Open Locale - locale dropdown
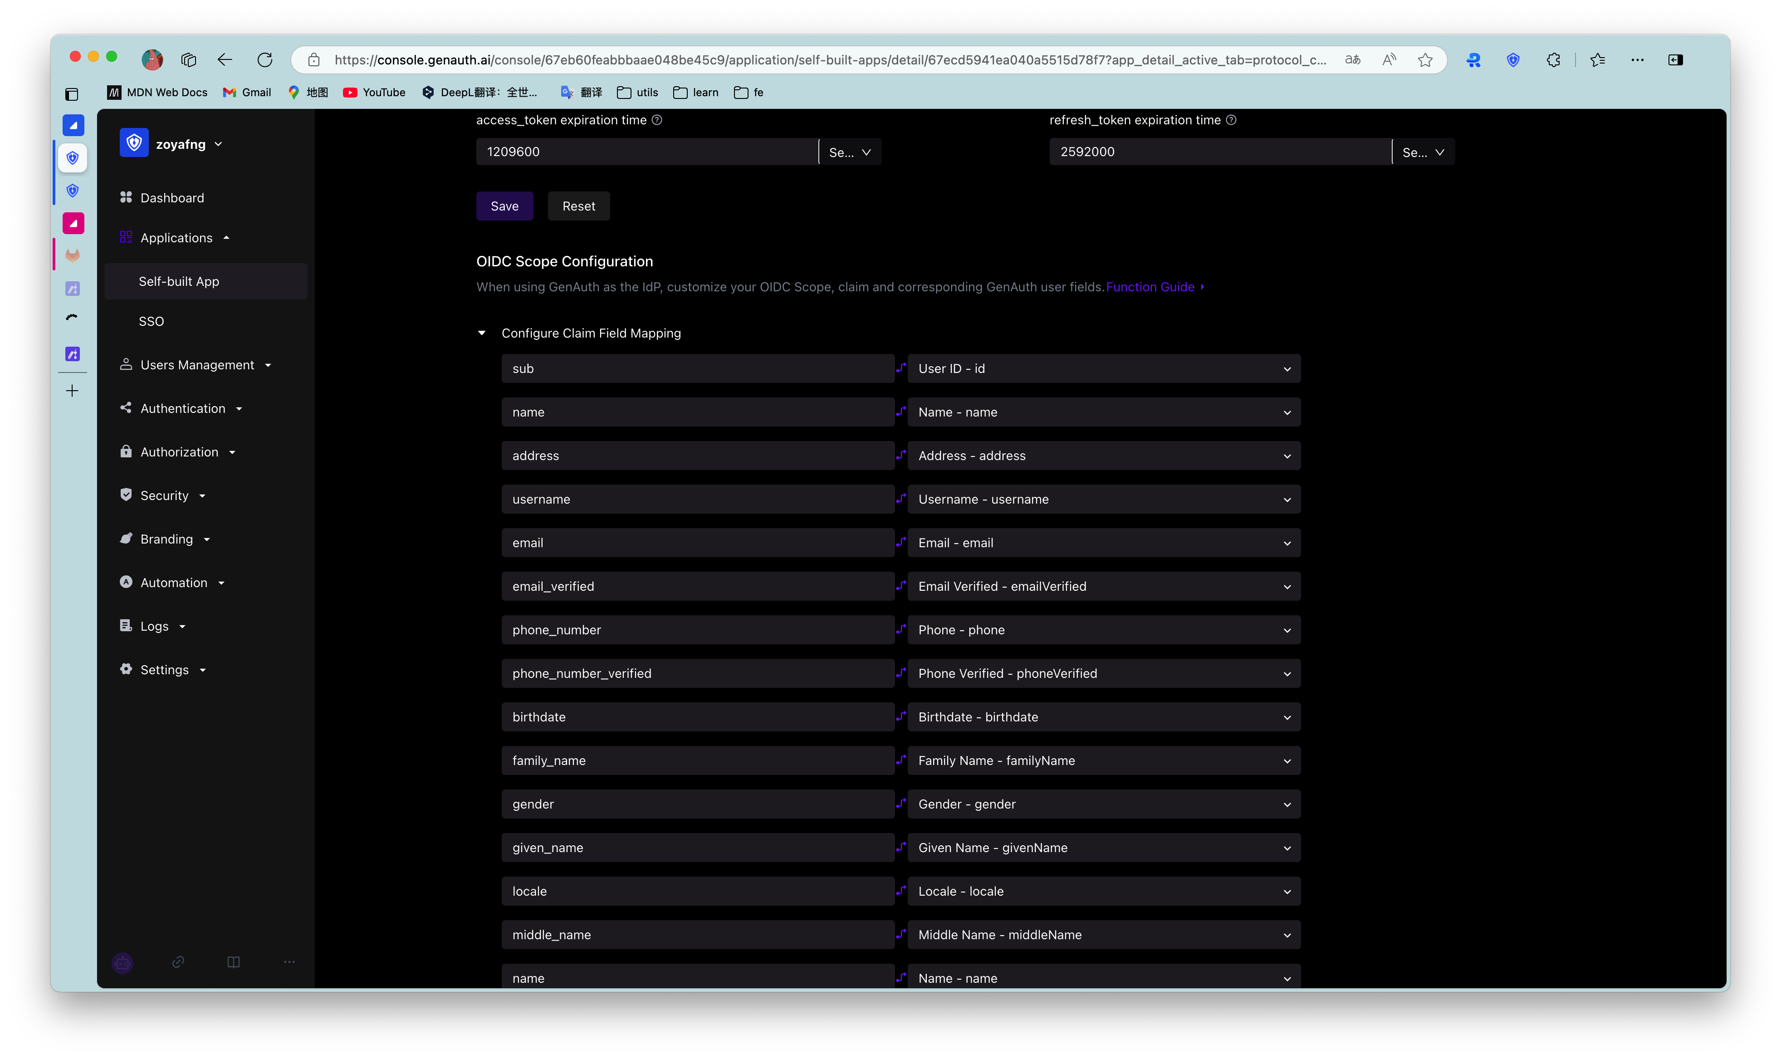Image resolution: width=1781 pixels, height=1059 pixels. [1103, 891]
